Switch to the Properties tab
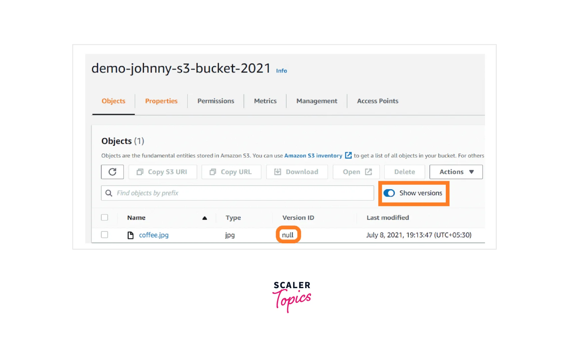The height and width of the screenshot is (353, 569). point(161,101)
